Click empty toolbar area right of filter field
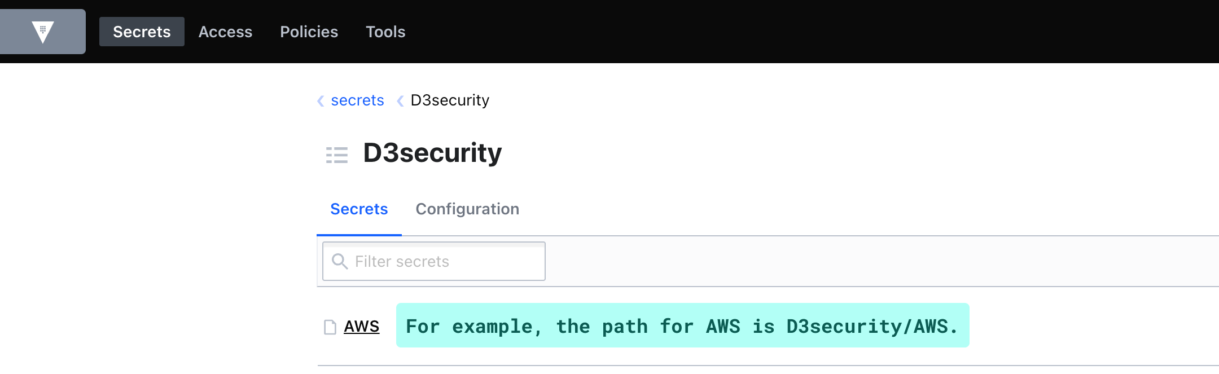This screenshot has width=1219, height=374. coord(847,262)
